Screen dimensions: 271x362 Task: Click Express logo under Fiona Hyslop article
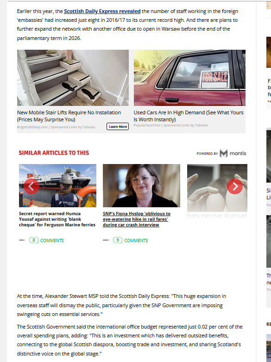point(106,240)
